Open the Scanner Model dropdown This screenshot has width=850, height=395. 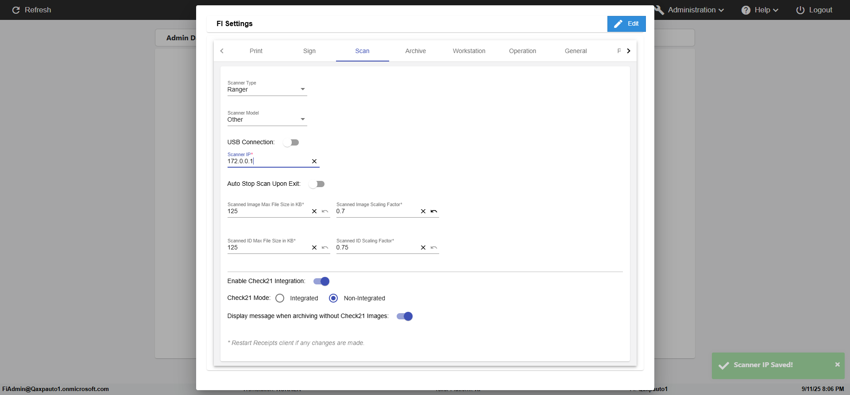[267, 119]
